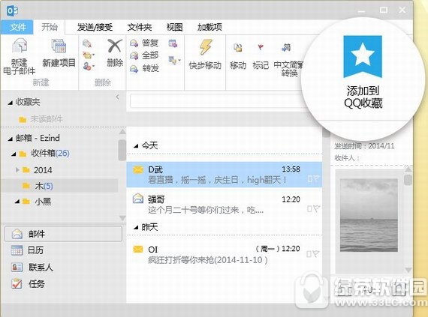Click the Ignore conversation icon above the cleanup icon
Image resolution: width=428 pixels, height=317 pixels.
point(87,44)
